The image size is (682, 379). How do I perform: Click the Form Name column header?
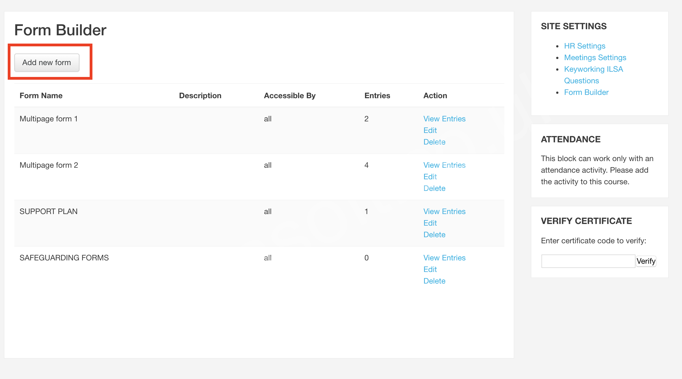tap(41, 96)
